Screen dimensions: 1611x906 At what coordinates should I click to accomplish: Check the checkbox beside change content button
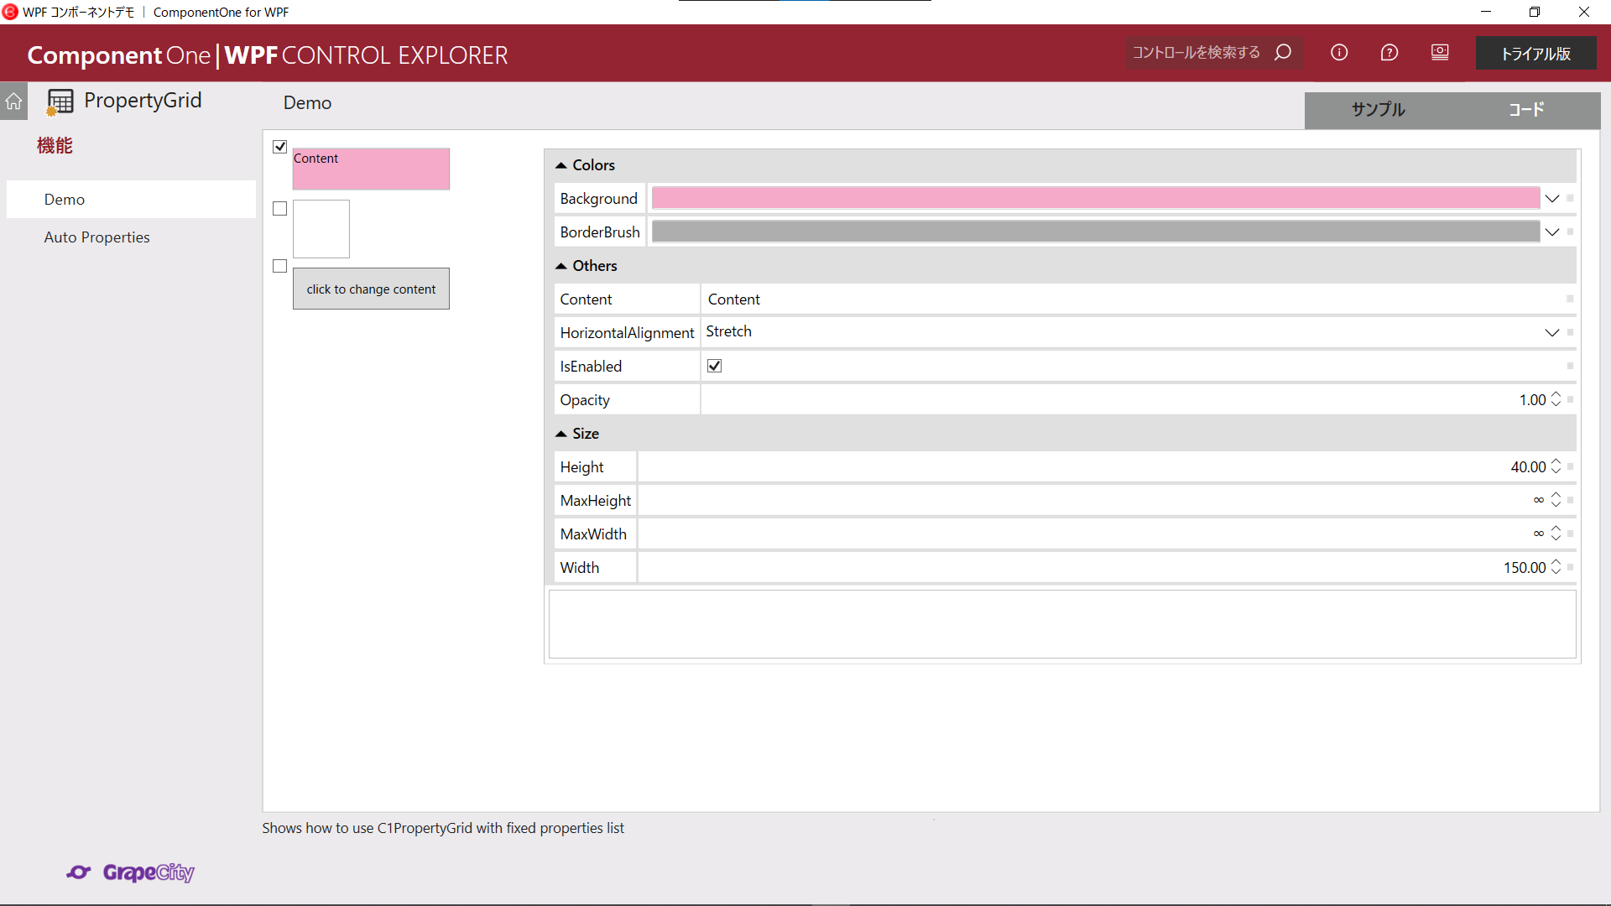280,266
